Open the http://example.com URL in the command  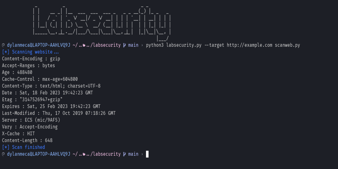point(249,45)
